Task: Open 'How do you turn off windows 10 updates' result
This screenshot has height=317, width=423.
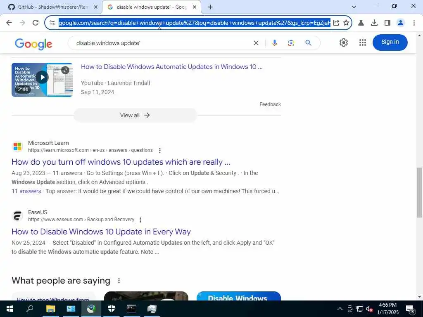Action: (121, 162)
